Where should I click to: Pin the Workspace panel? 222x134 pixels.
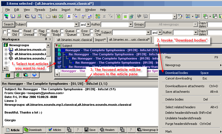click(x=46, y=39)
